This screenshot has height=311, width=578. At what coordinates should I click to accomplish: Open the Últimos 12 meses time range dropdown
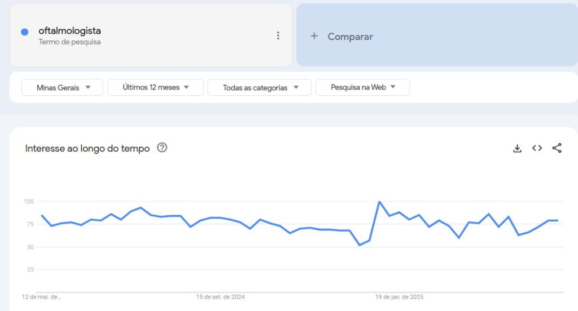click(x=156, y=87)
